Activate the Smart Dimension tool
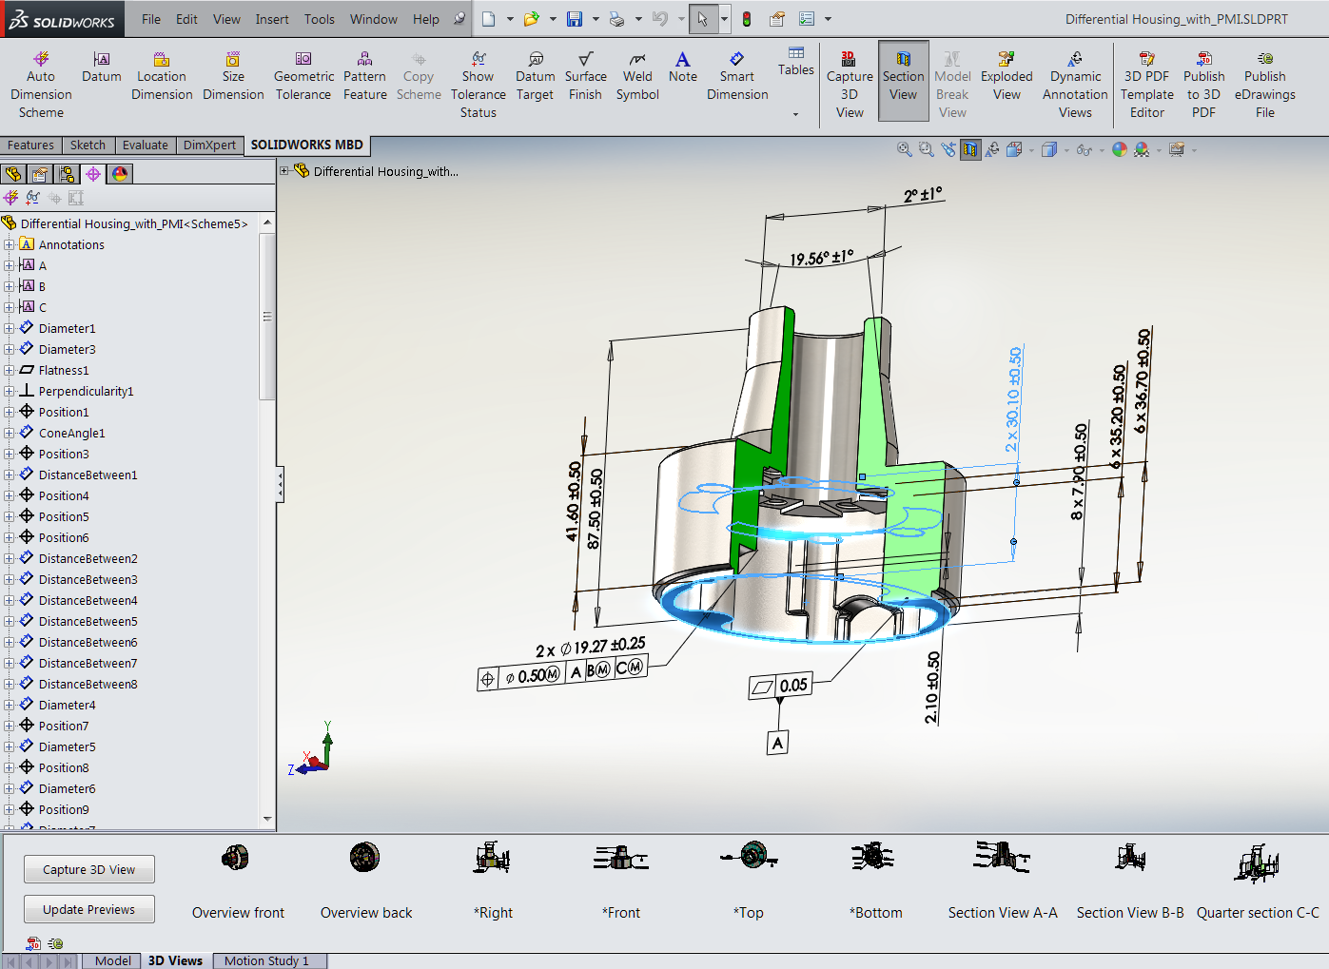Screen dimensions: 1329x969 pyautogui.click(x=737, y=81)
